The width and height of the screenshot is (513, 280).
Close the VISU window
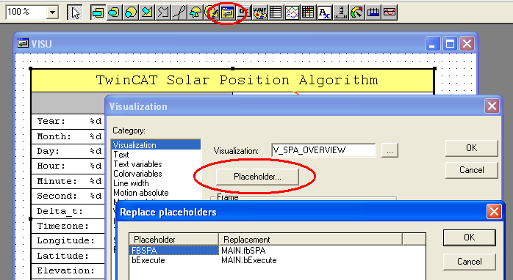point(467,43)
